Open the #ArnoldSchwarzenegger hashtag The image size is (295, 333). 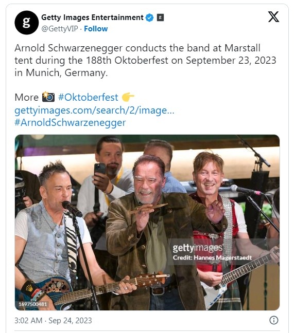pyautogui.click(x=70, y=122)
